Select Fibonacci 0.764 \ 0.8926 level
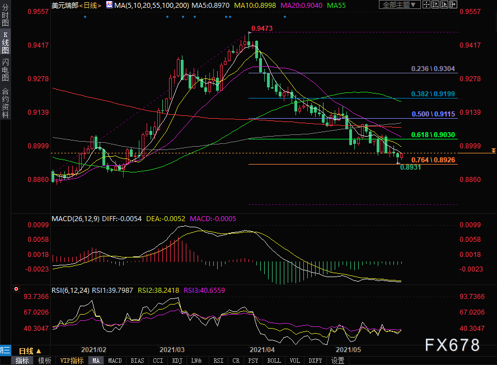This screenshot has width=497, height=365. point(433,160)
